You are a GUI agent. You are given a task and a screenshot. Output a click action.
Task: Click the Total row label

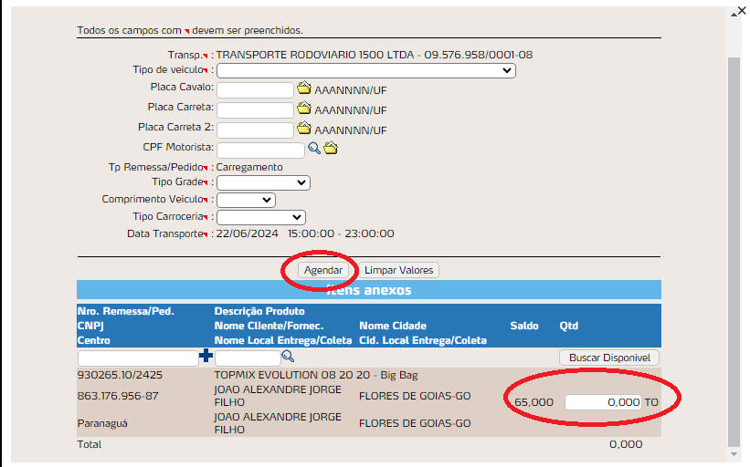[x=90, y=444]
